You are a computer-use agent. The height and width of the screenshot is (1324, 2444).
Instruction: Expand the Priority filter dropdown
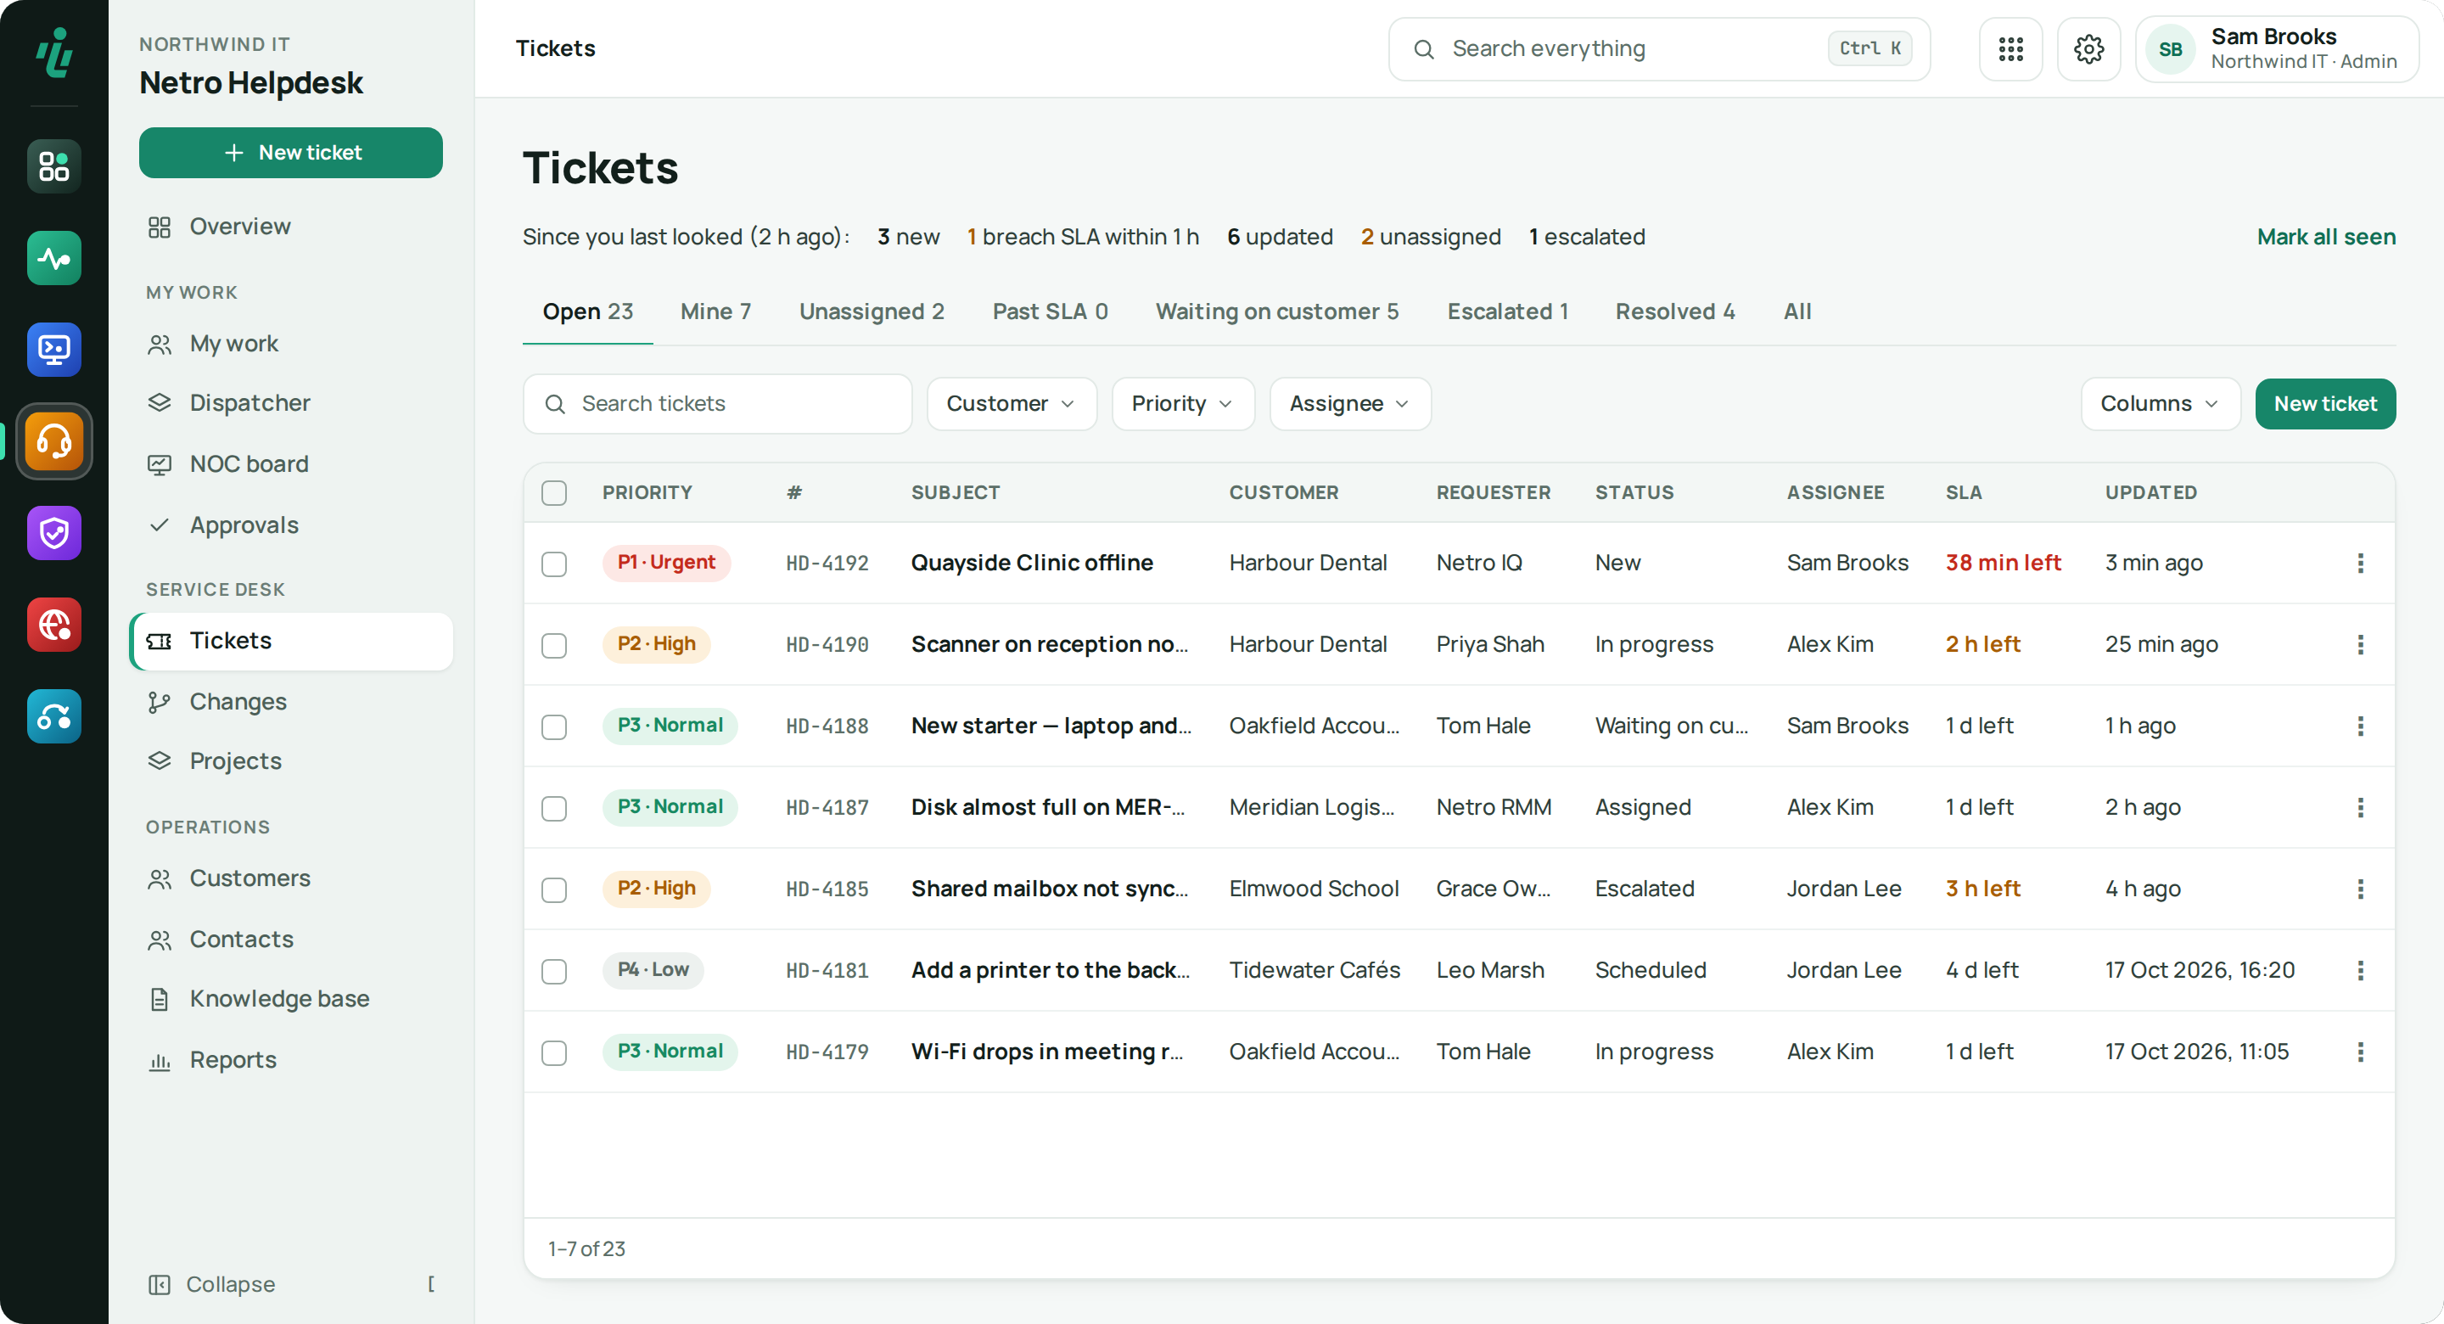[1183, 404]
